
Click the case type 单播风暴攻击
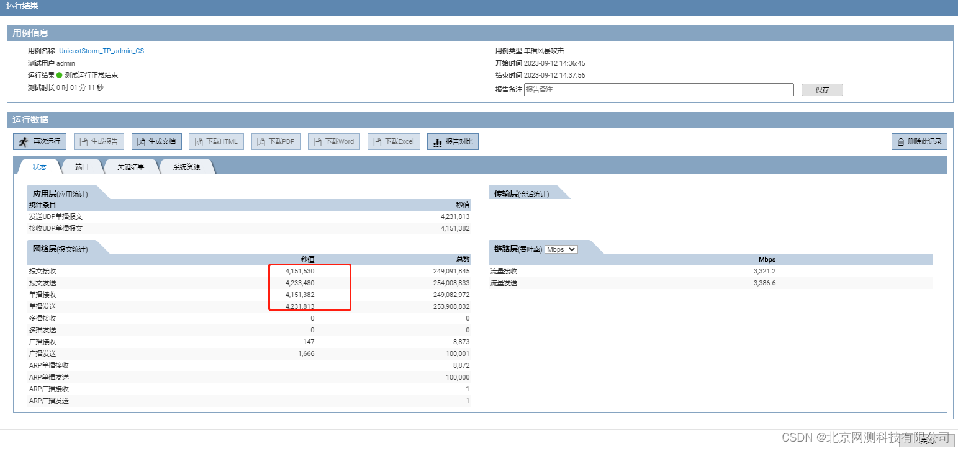point(544,51)
